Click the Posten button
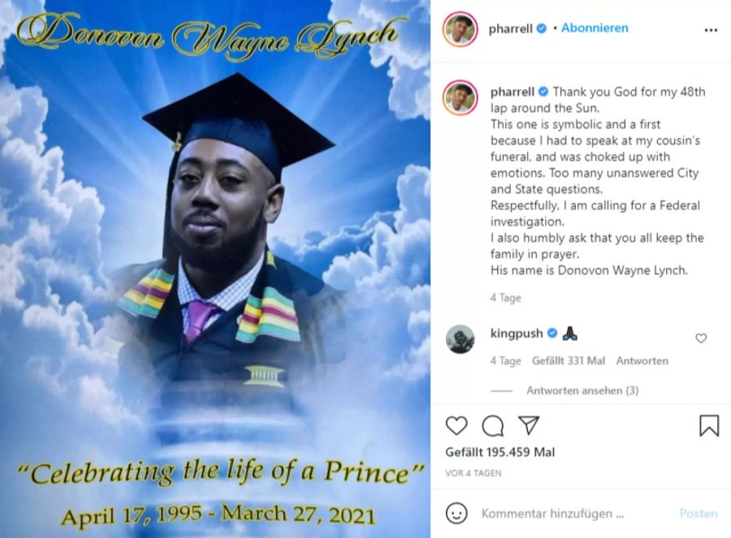731x538 pixels. coord(699,514)
